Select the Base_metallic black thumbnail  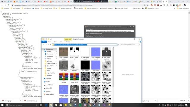pyautogui.click(x=85, y=65)
